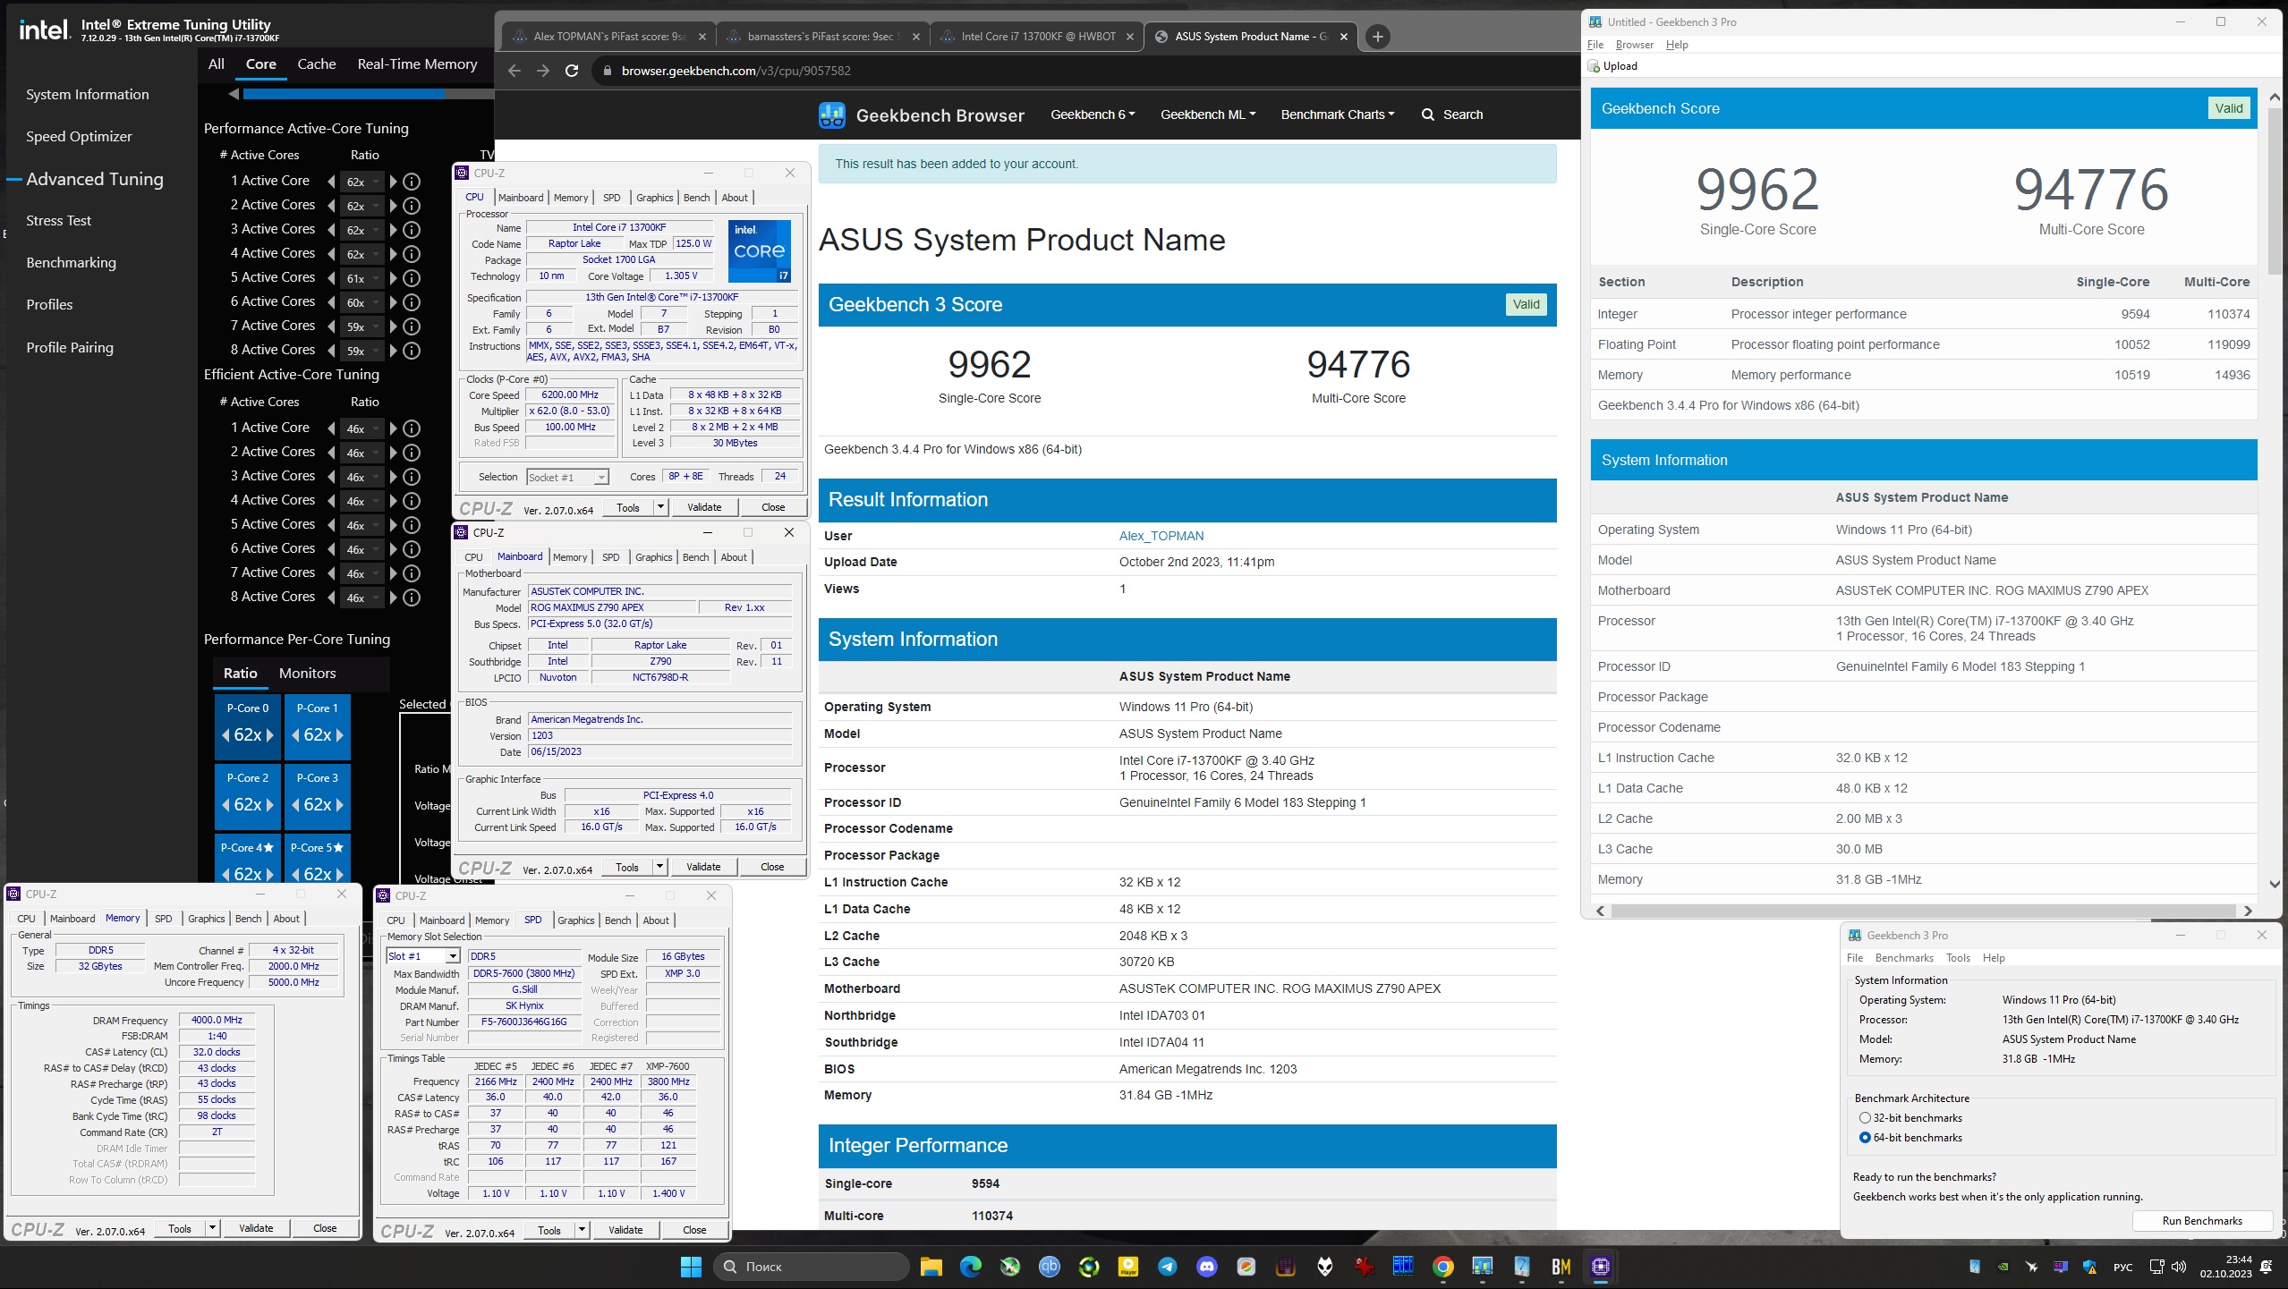Screen dimensions: 2288x1289
Task: Open the Browser menu in Geekbench 3 Pro results window
Action: coord(1634,45)
